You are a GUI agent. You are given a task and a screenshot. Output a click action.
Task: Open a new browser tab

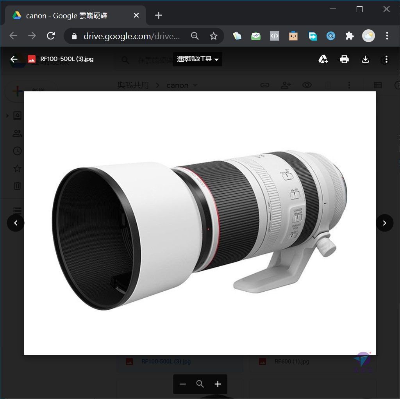159,15
